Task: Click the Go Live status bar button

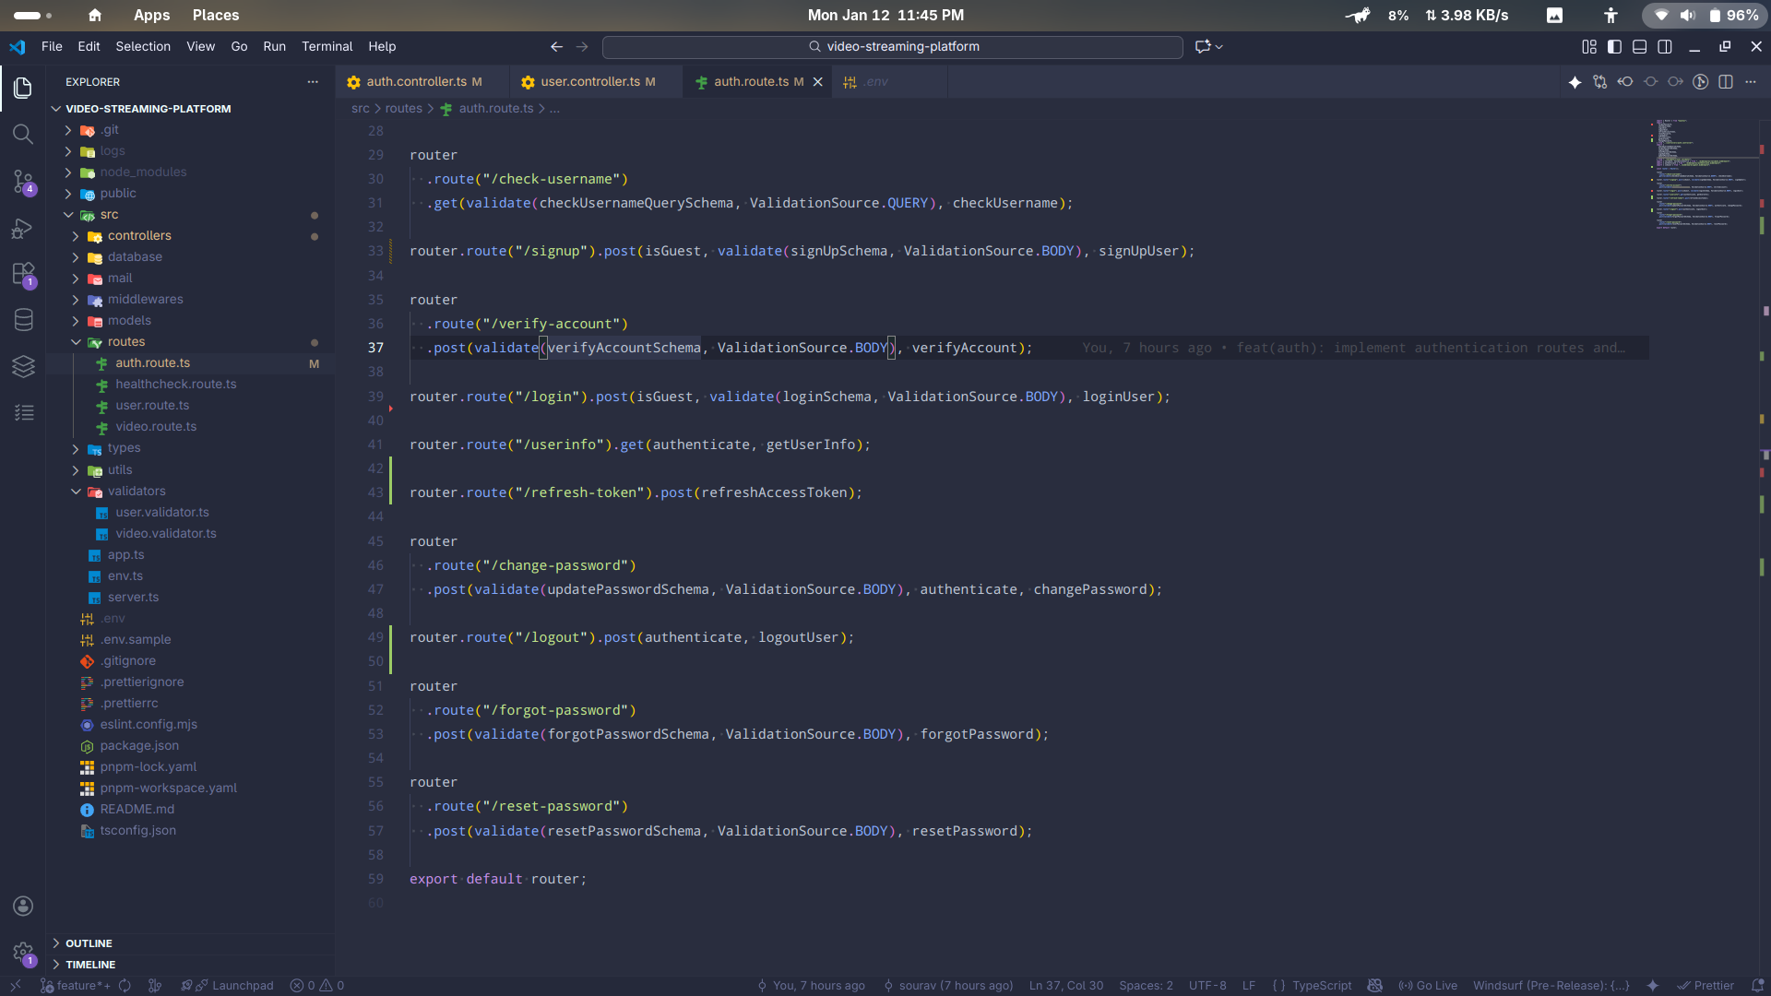Action: 1428,985
